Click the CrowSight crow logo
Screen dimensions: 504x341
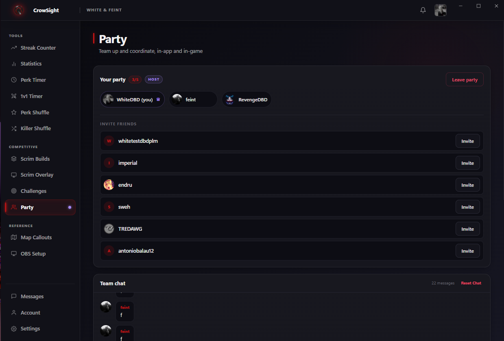pyautogui.click(x=18, y=10)
